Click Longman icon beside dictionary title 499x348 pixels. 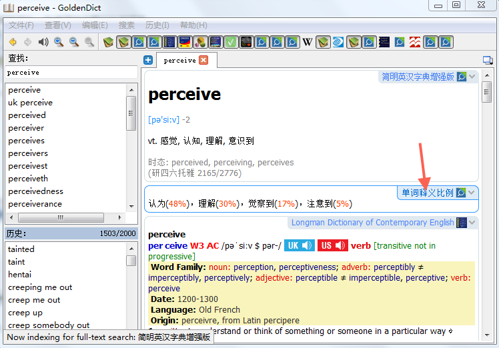coord(462,223)
